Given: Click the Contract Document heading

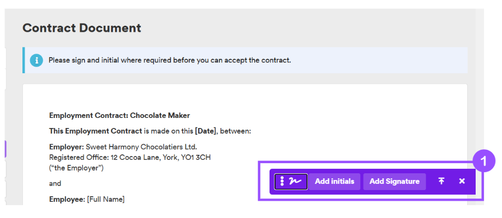Looking at the screenshot, I should point(82,28).
